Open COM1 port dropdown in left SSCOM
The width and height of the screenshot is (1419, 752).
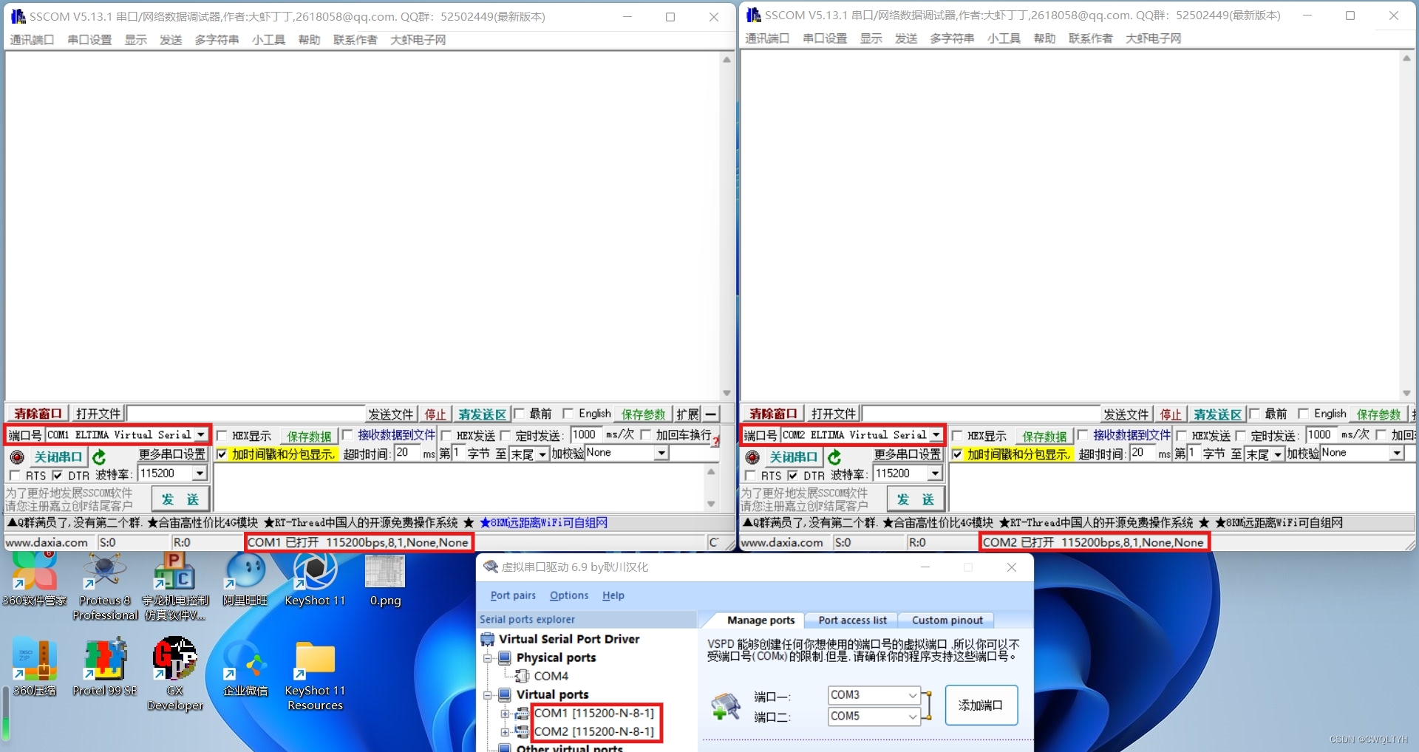(x=201, y=435)
